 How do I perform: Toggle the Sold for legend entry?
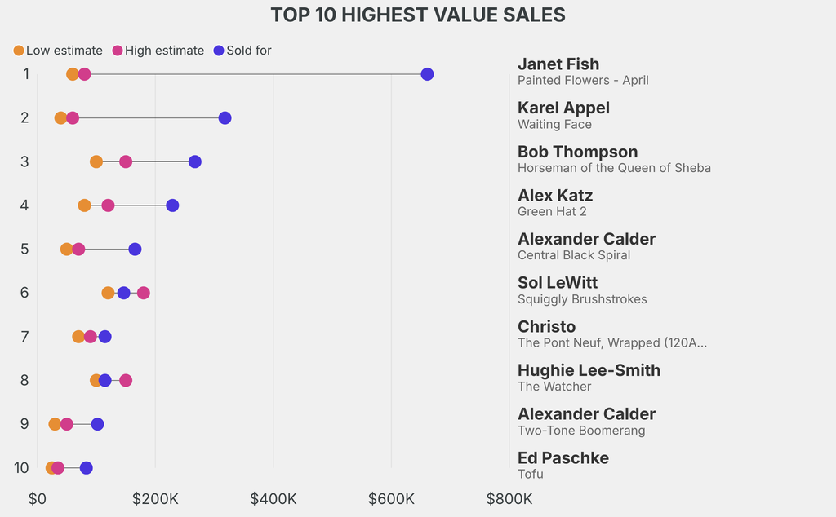coord(242,51)
